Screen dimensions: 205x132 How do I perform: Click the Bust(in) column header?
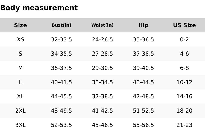tap(61, 25)
